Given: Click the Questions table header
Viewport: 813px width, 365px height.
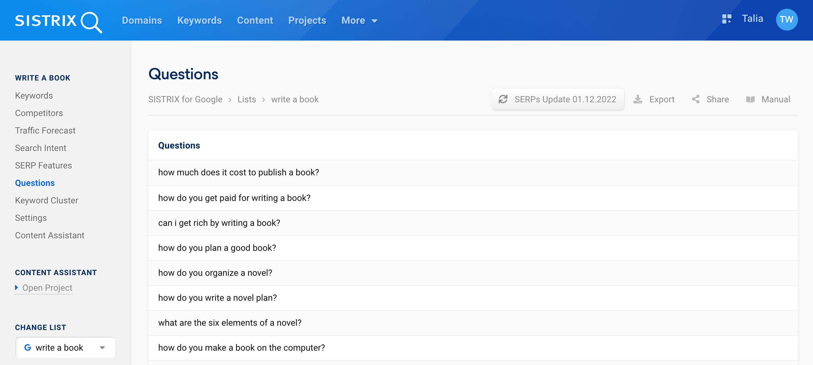Looking at the screenshot, I should pyautogui.click(x=179, y=145).
